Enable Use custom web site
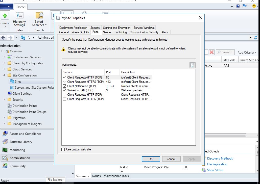 (x=63, y=149)
